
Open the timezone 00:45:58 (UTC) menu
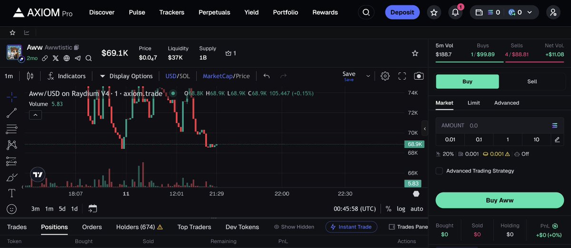tap(354, 209)
